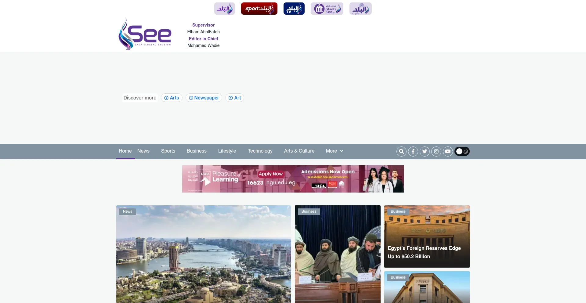Go to the Sports menu item
The image size is (586, 303).
[168, 151]
